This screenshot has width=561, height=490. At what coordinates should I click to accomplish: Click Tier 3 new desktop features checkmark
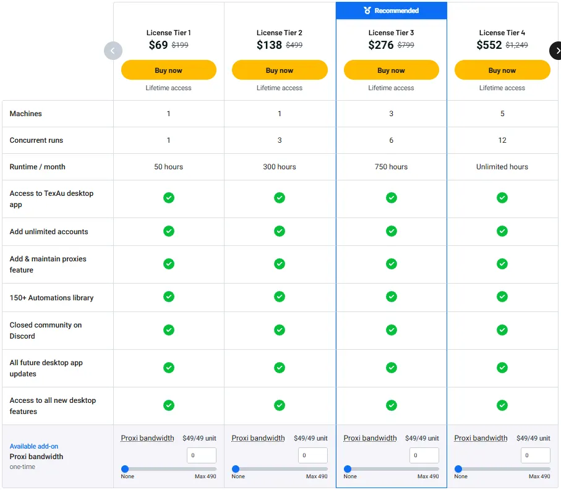(391, 405)
